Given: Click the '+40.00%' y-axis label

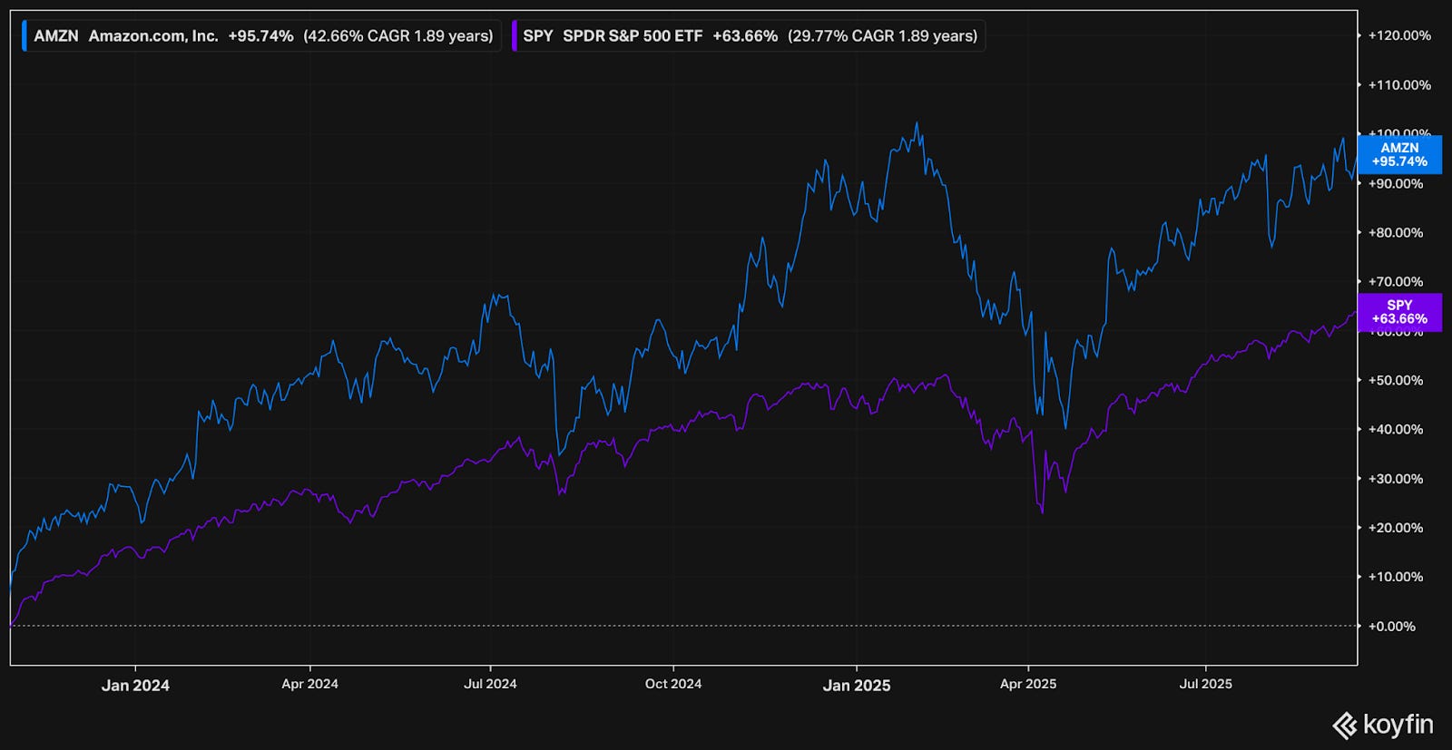Looking at the screenshot, I should point(1396,429).
